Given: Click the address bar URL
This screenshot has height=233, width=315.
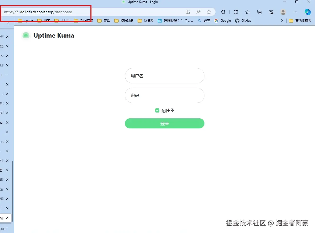Looking at the screenshot, I should (x=38, y=12).
